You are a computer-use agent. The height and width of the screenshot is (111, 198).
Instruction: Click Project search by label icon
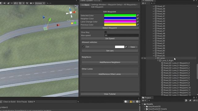point(190,101)
